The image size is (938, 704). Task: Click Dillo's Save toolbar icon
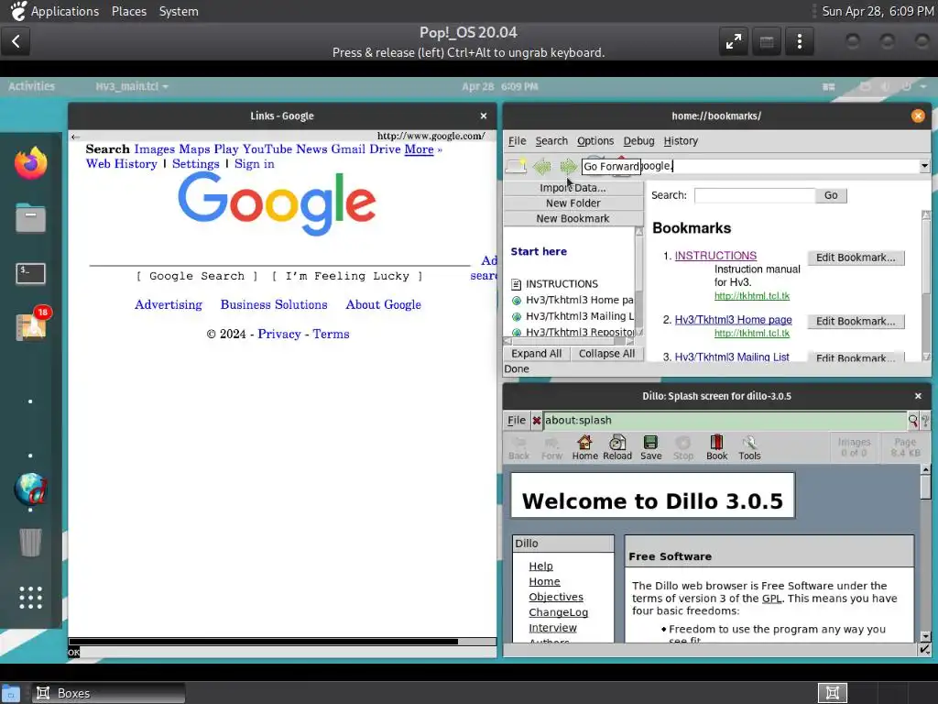(651, 447)
